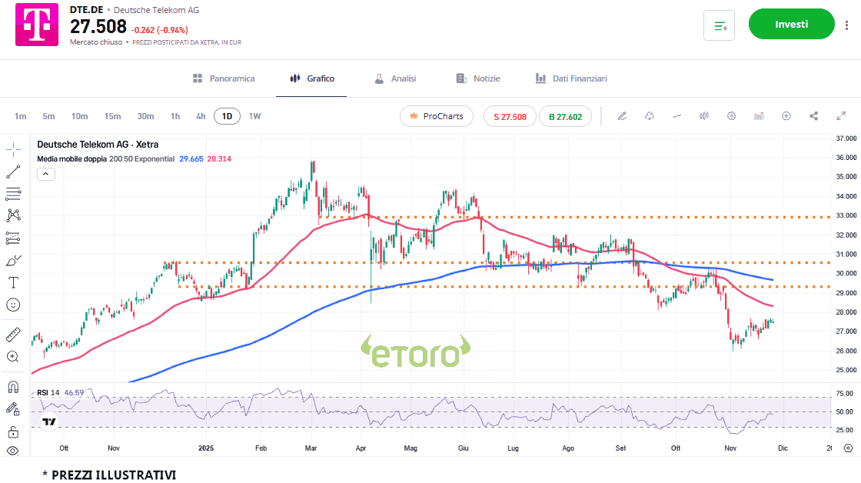Hide all drawings with eye icon
The image size is (861, 483).
[x=13, y=451]
